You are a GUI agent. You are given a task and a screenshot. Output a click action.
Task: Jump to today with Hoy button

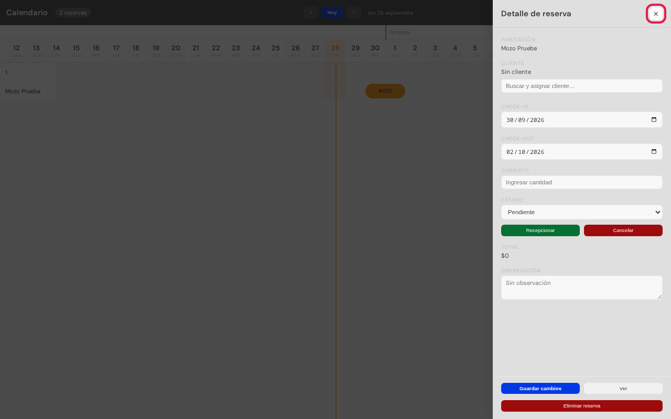[332, 13]
